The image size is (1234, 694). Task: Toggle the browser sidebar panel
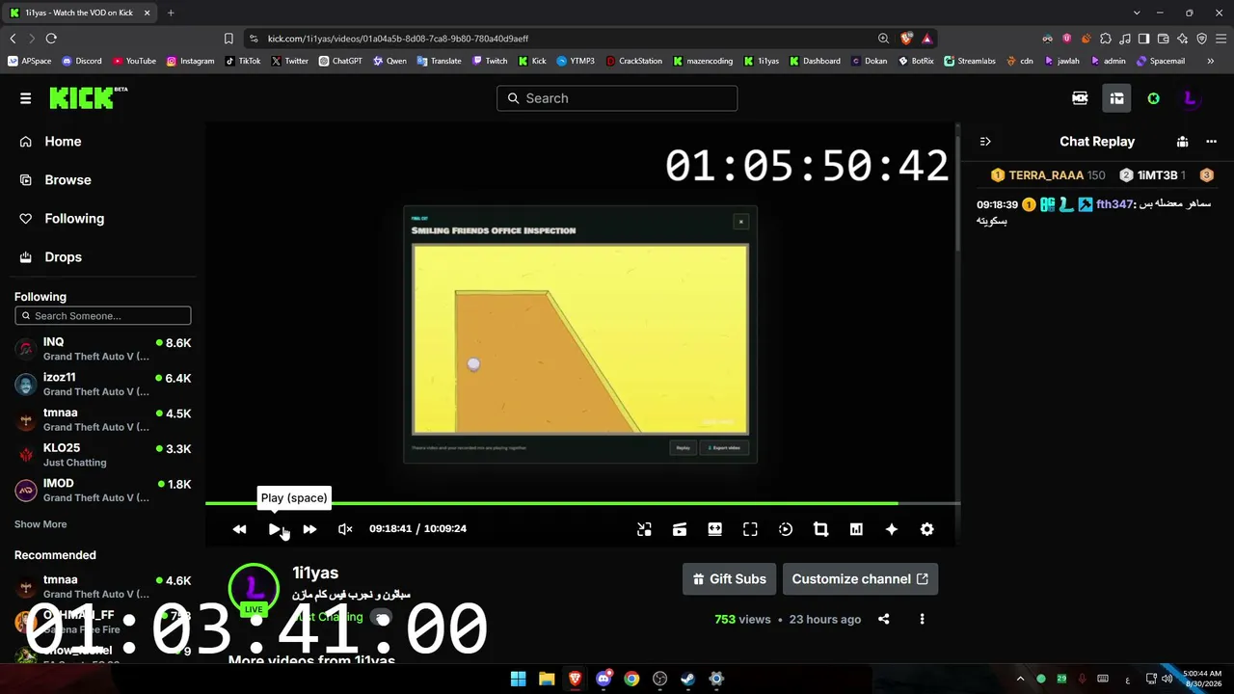pos(1143,39)
